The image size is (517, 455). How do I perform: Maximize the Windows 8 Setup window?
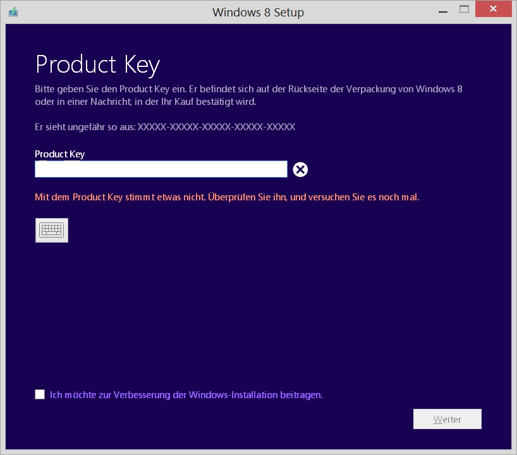(464, 9)
